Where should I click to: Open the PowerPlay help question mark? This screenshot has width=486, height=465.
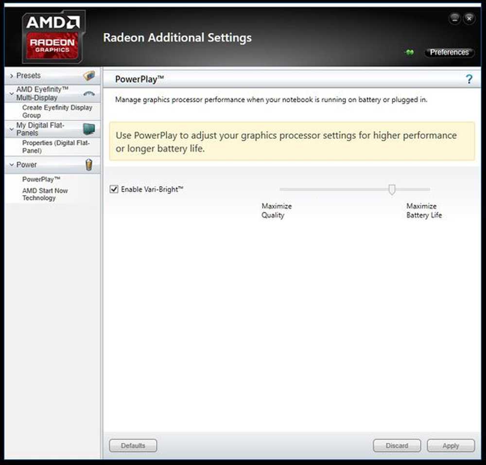point(469,79)
